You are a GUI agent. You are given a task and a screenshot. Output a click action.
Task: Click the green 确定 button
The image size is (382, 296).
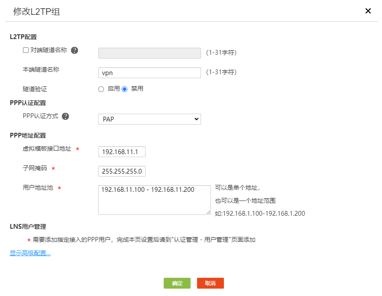click(x=177, y=283)
